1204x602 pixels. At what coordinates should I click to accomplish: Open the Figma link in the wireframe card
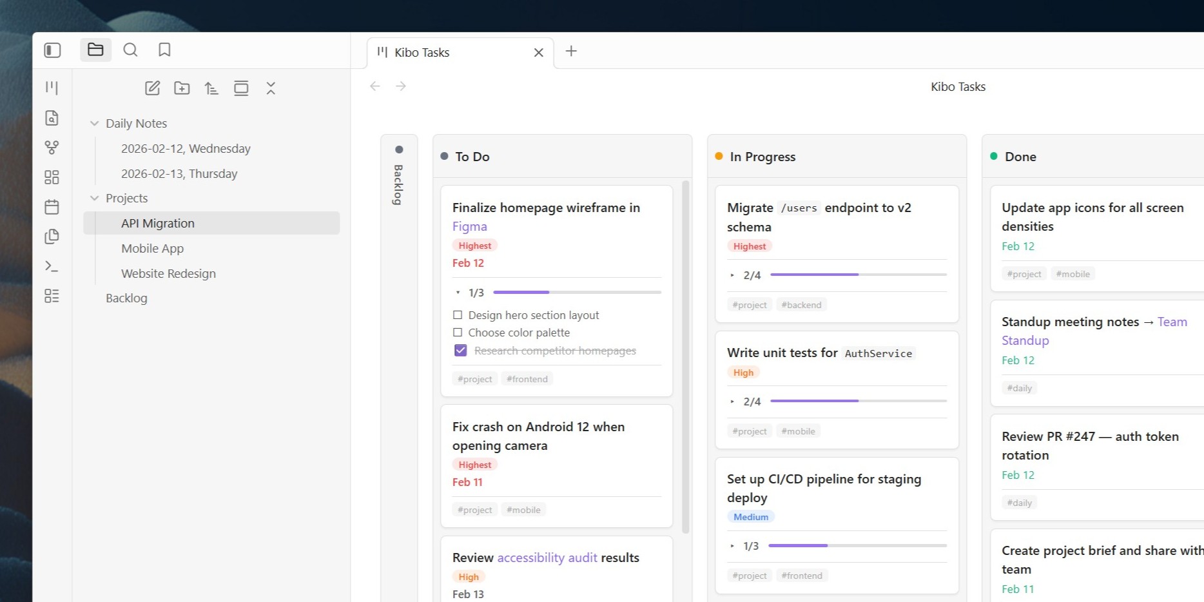point(469,226)
